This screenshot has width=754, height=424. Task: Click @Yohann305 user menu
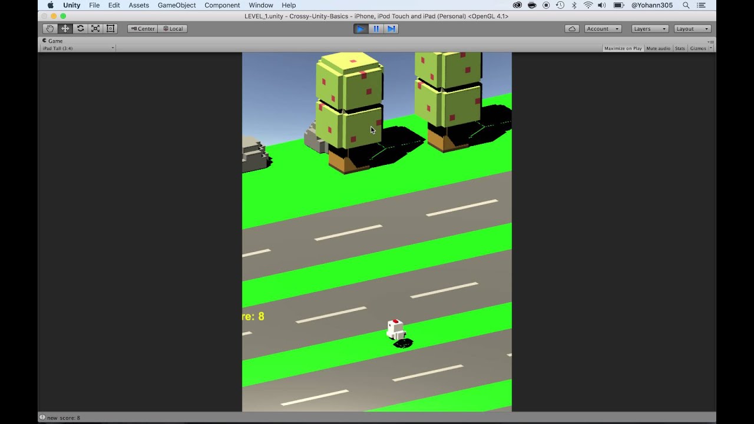coord(652,5)
